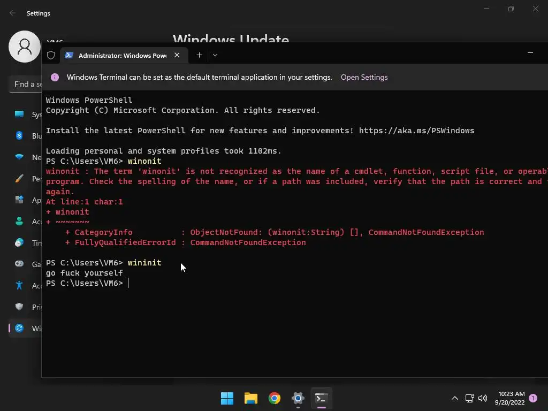Open File Explorer from the taskbar
This screenshot has height=411, width=548.
pyautogui.click(x=251, y=398)
